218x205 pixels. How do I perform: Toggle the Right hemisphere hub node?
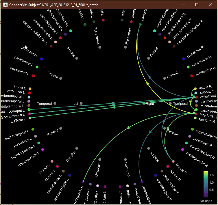tap(144, 103)
